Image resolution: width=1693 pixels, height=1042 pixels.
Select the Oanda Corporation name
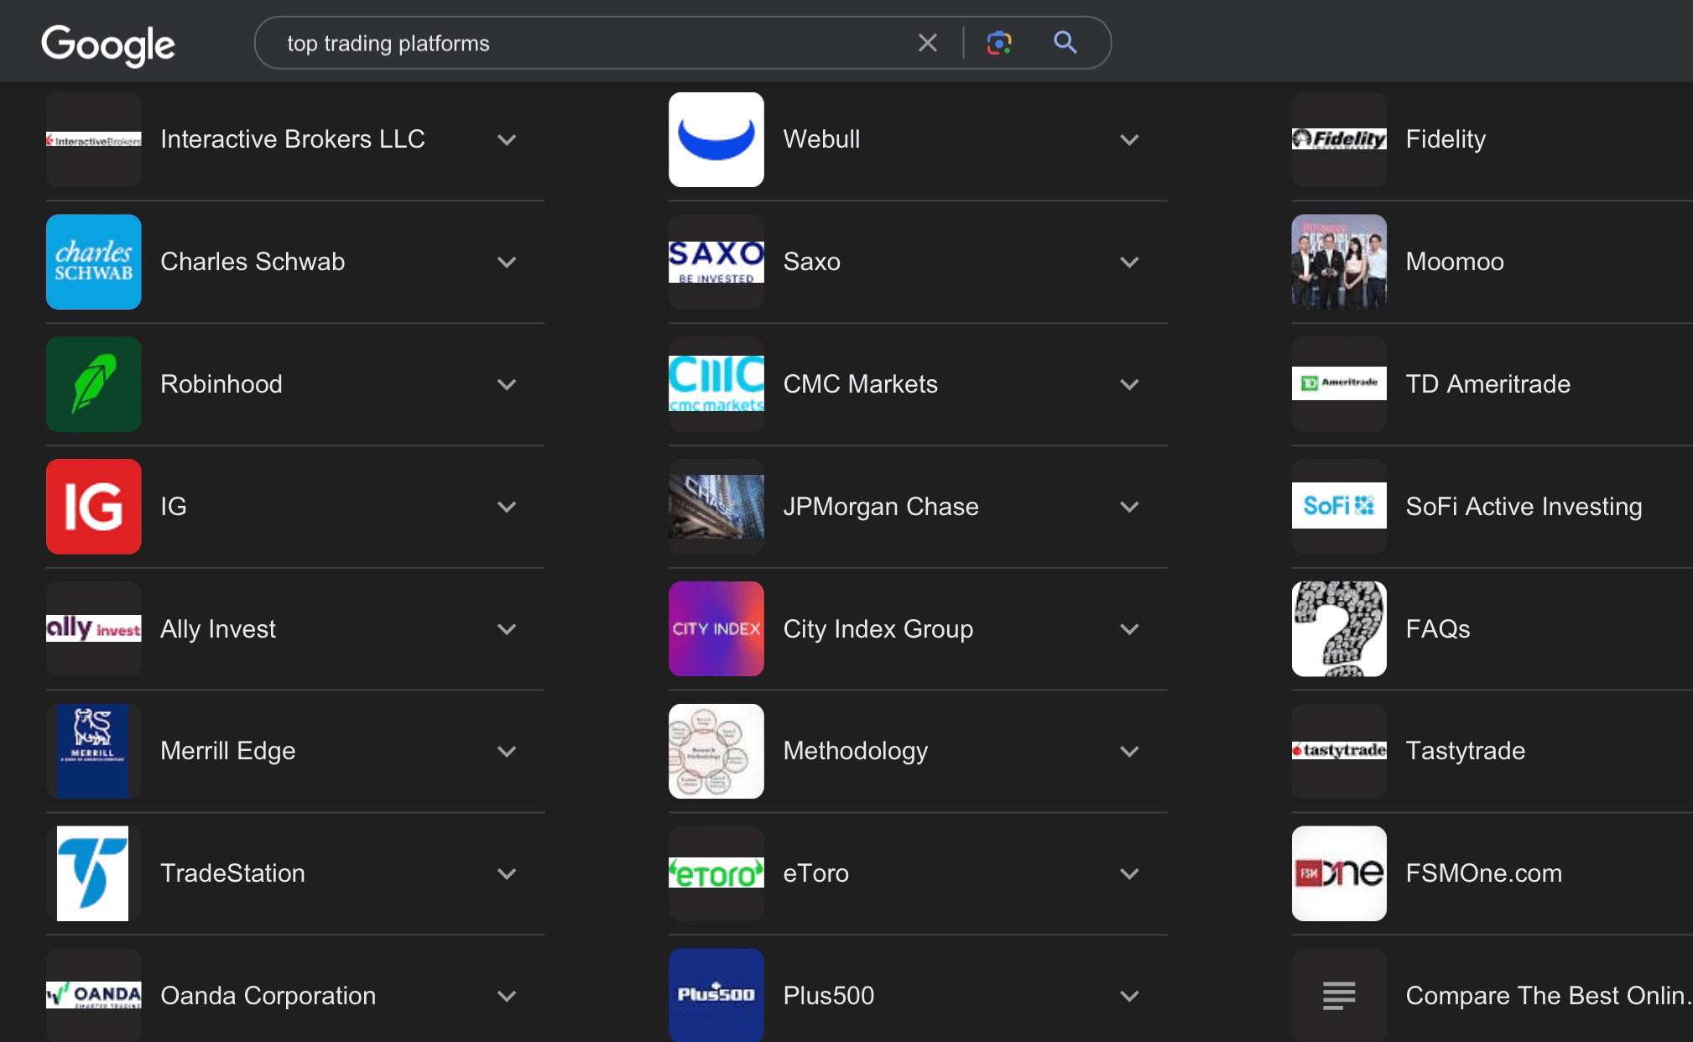[268, 996]
